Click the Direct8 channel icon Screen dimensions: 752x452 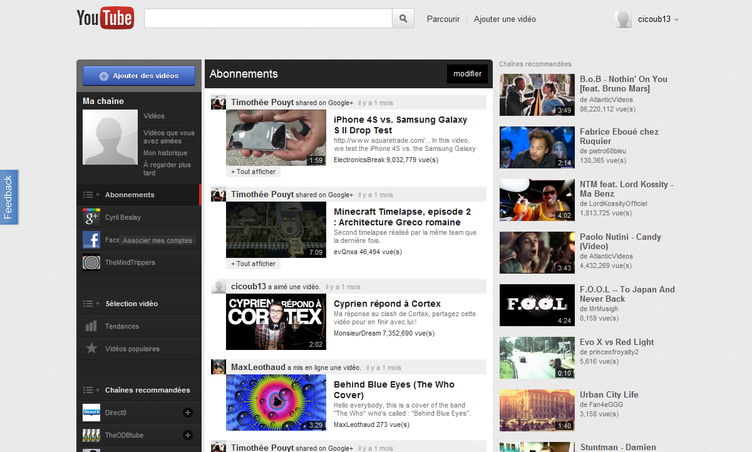coord(91,413)
